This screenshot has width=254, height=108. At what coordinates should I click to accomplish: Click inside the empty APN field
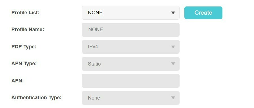pyautogui.click(x=131, y=81)
